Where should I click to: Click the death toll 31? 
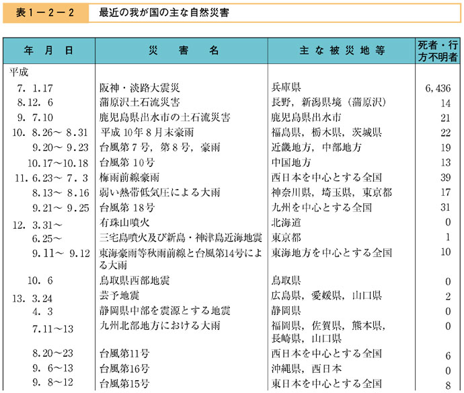[445, 207]
